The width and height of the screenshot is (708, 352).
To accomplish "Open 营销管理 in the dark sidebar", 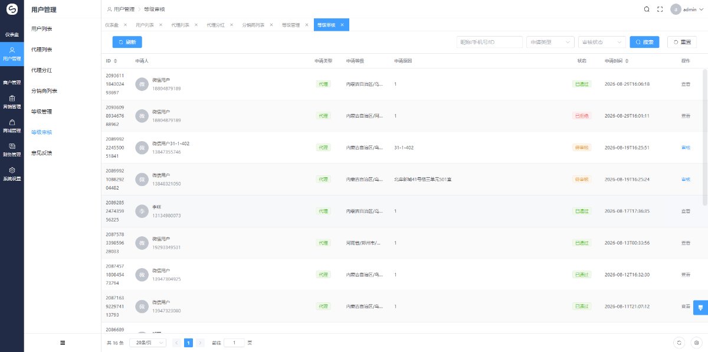I will tap(12, 102).
